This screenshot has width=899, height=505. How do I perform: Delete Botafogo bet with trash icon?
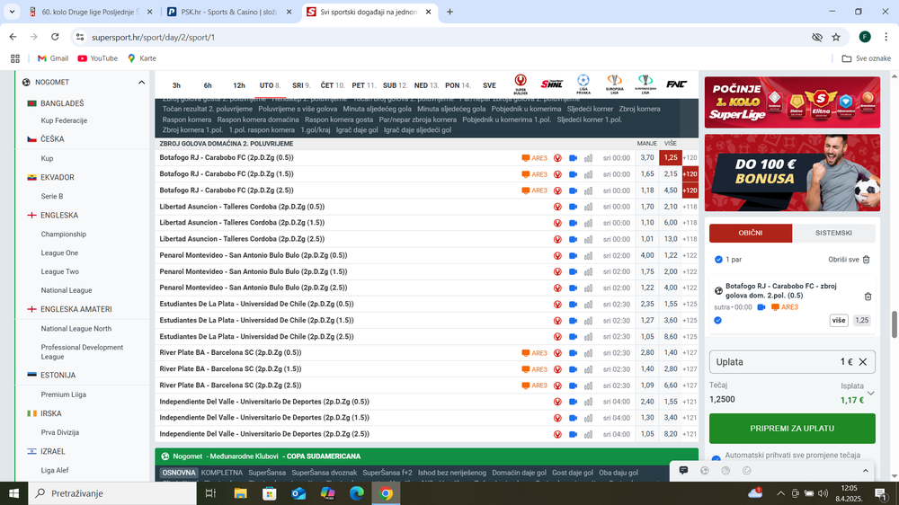(868, 297)
